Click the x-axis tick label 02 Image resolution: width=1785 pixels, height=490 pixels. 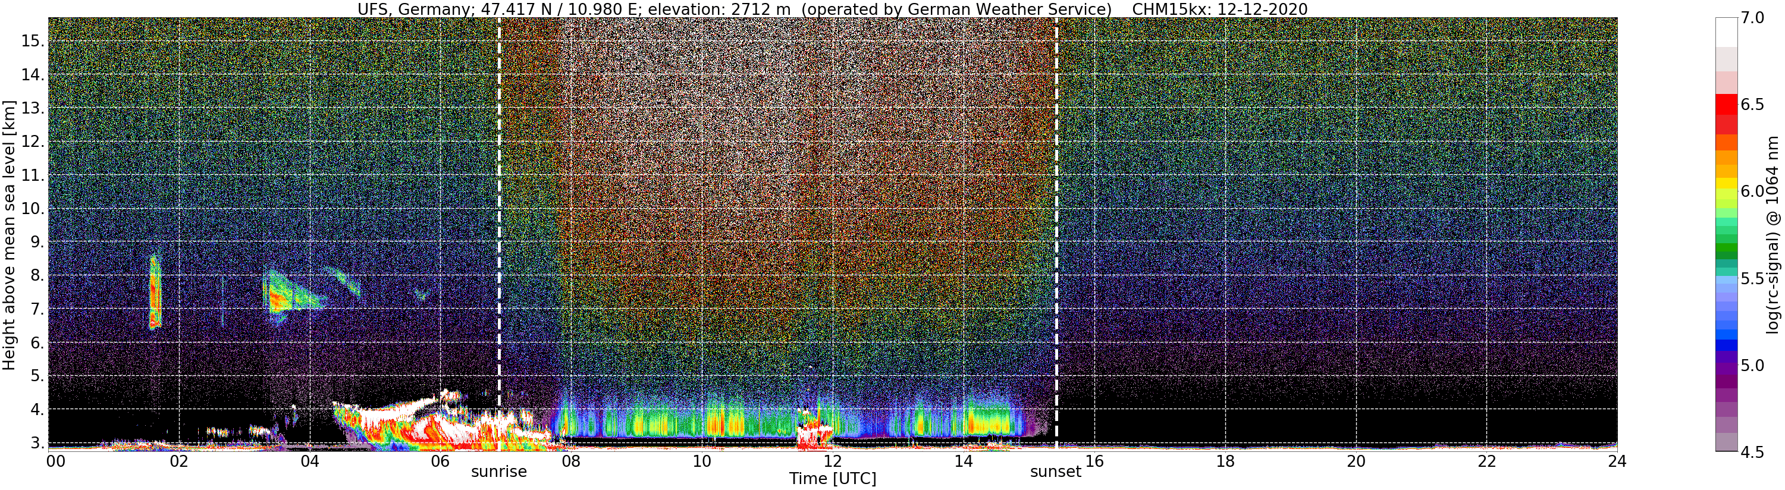179,461
